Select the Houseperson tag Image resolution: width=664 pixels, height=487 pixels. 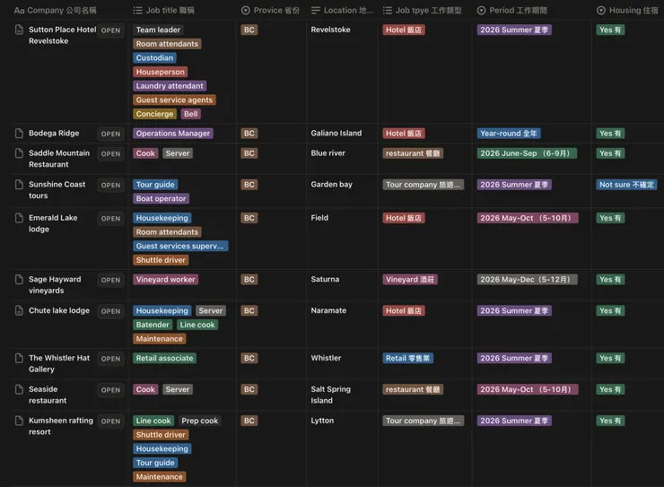160,72
